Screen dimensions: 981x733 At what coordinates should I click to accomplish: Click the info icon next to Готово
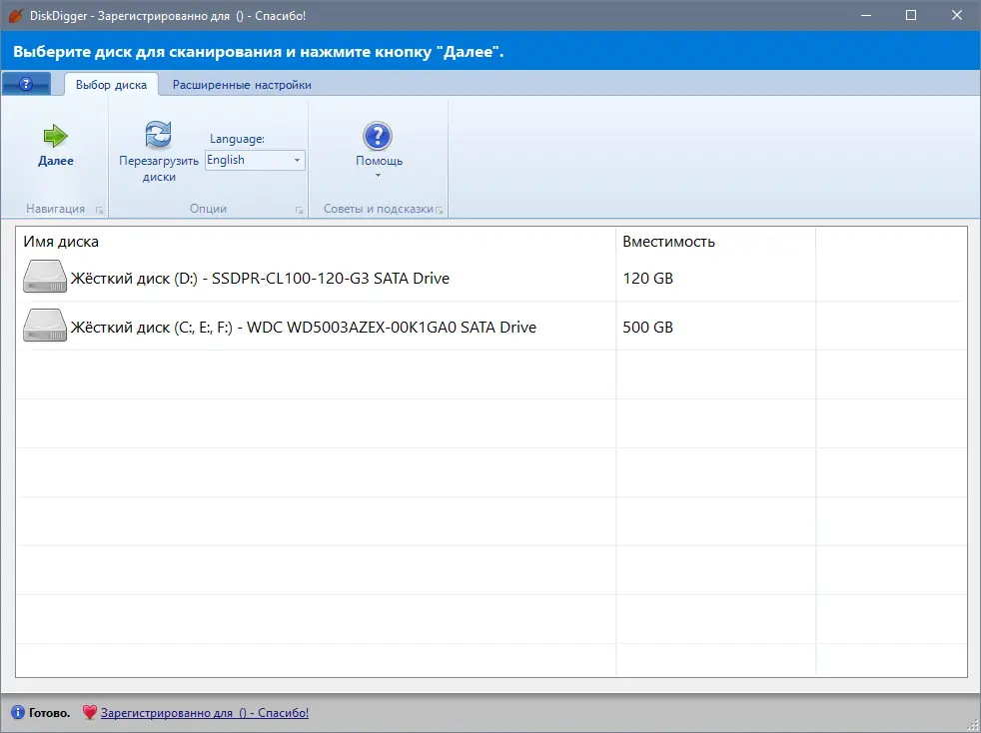[18, 712]
